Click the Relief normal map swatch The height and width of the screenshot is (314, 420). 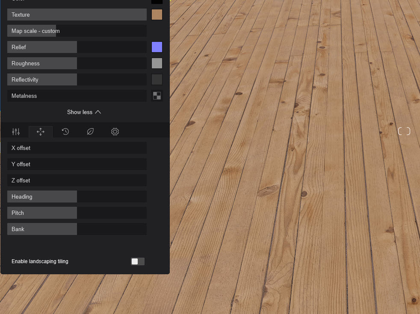click(x=157, y=47)
